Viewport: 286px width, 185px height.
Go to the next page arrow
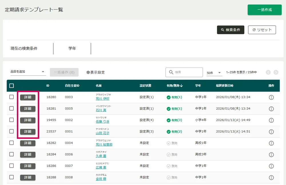(x=276, y=72)
